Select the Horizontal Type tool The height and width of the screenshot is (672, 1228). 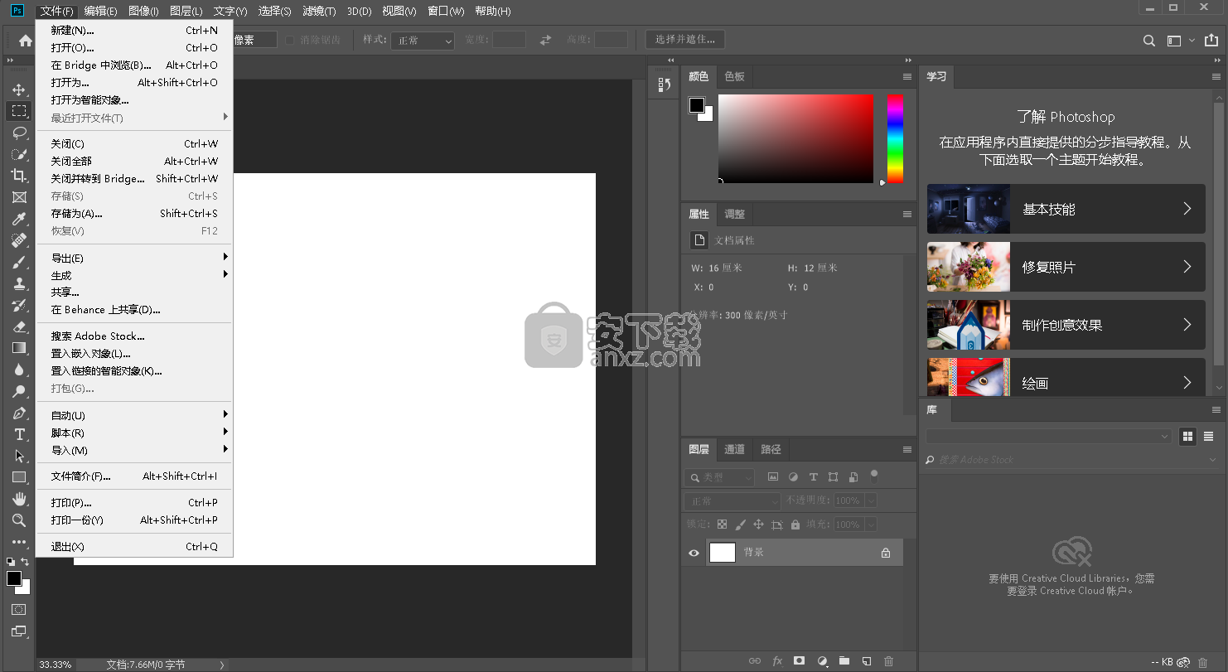19,434
